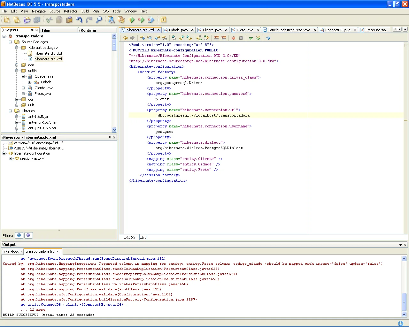Click the Clean and Build Main Project icon
This screenshot has height=327, width=409.
[x=121, y=20]
